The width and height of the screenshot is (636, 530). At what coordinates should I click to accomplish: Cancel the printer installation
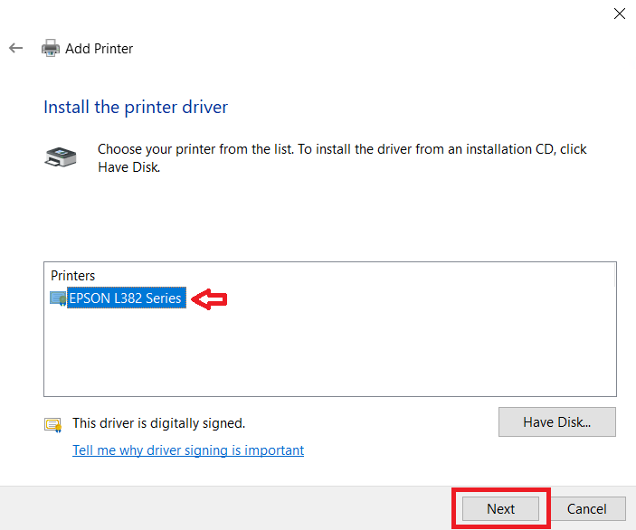586,508
